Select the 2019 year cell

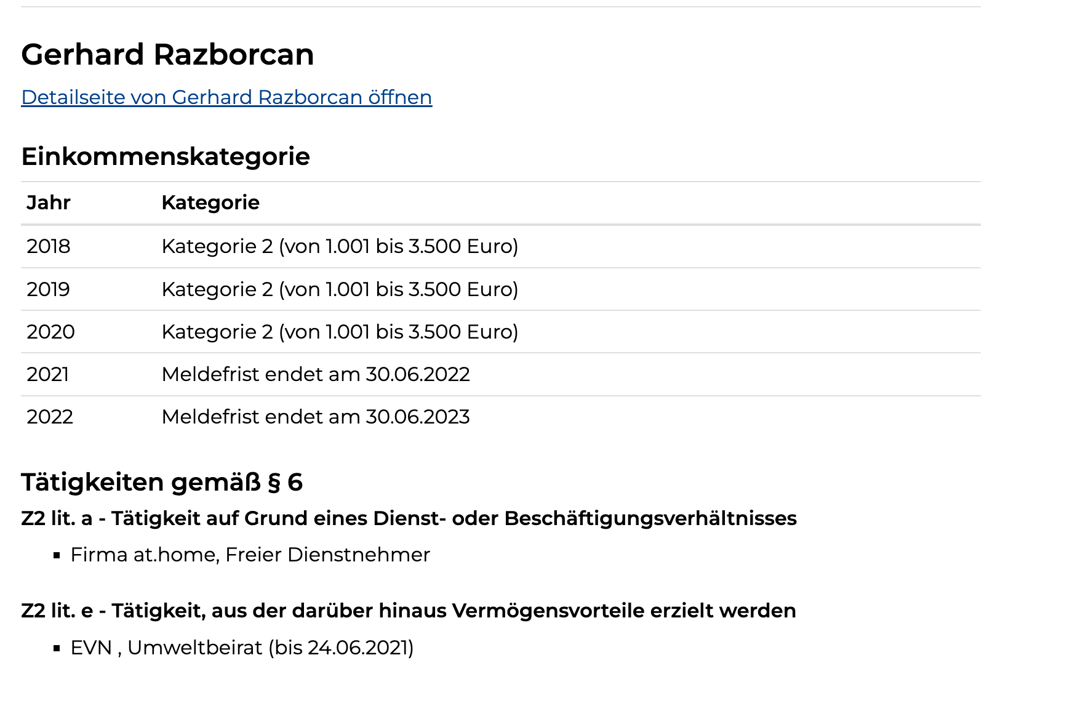(x=49, y=289)
